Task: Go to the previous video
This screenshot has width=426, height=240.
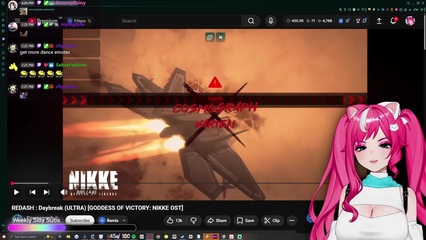Action: 32,192
